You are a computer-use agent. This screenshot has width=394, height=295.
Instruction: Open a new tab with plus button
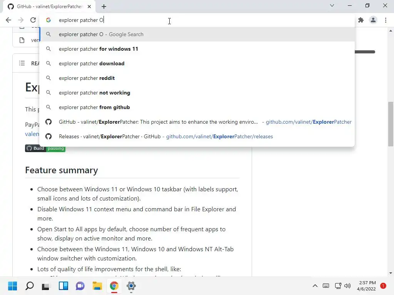point(104,7)
